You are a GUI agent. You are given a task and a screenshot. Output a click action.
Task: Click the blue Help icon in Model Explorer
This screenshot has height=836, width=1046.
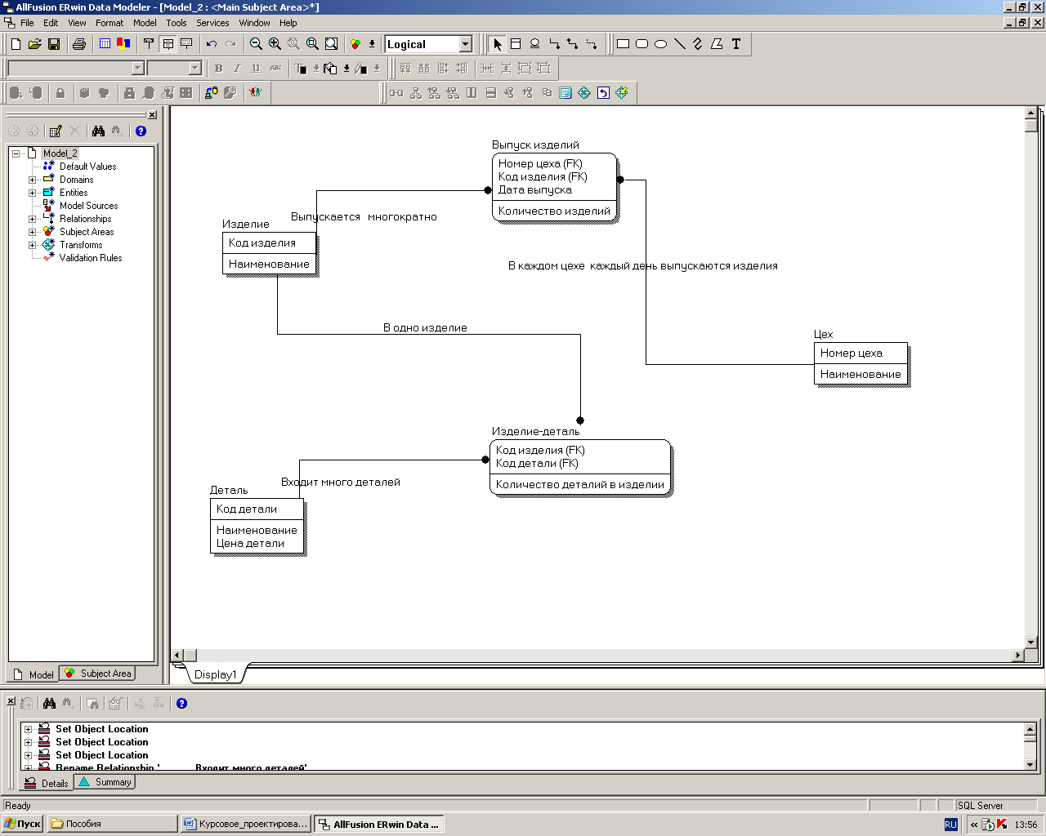(141, 131)
